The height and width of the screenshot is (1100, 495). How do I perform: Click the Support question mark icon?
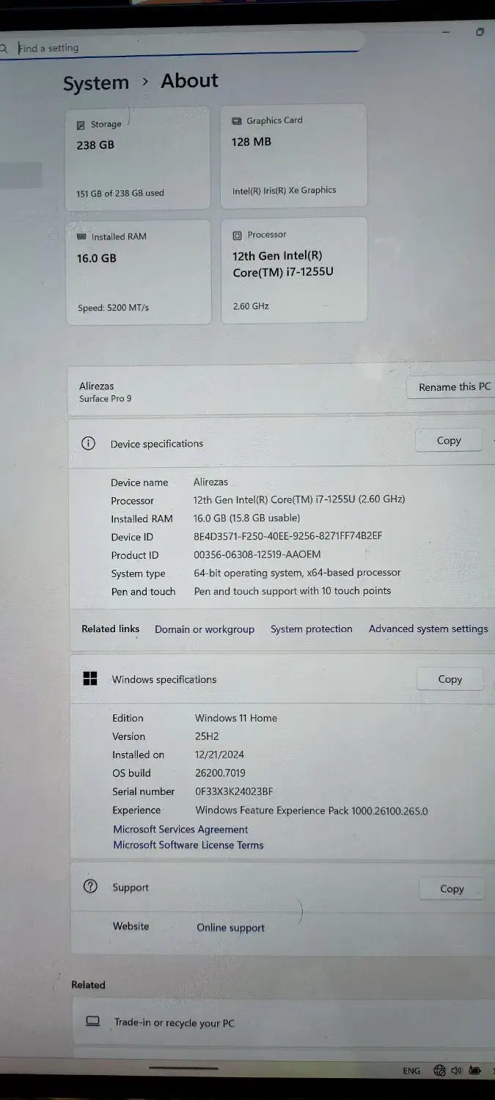coord(90,887)
